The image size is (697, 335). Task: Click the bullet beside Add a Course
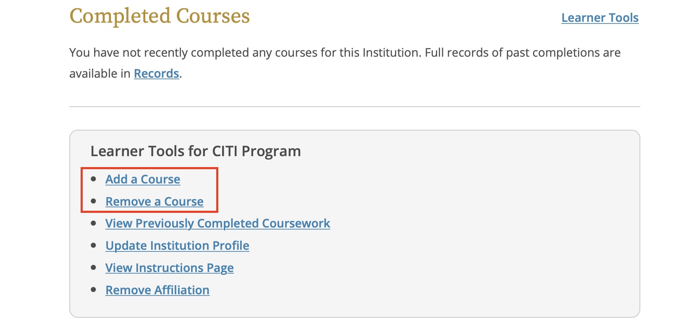tap(94, 179)
